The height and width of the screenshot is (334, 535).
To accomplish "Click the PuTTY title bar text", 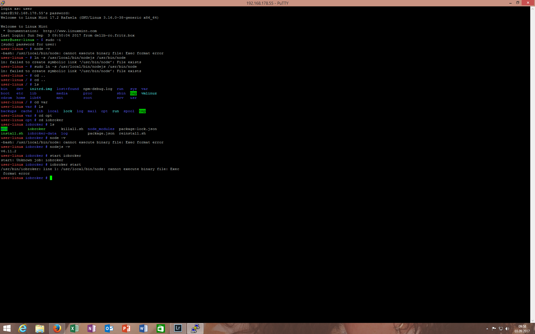I will coord(267,3).
